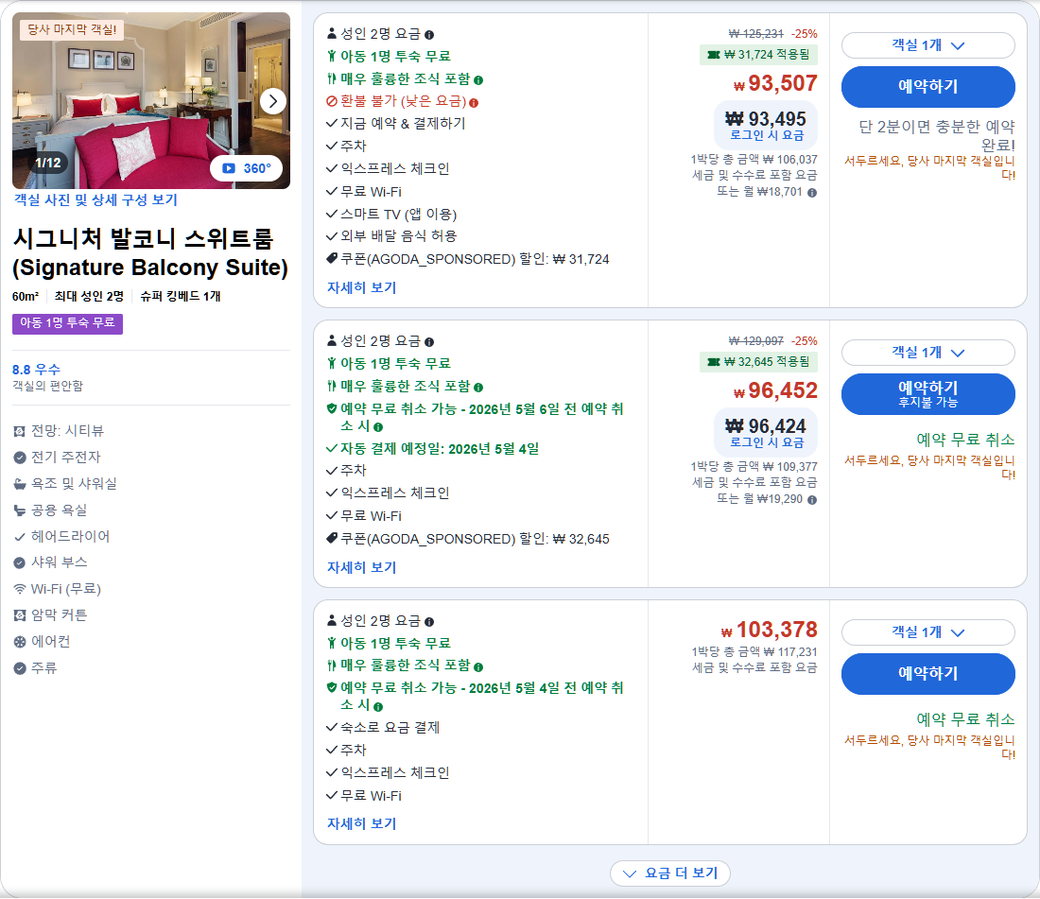Click coupon tag icon beside ₩31,724 할인
The width and height of the screenshot is (1040, 899).
[x=332, y=259]
